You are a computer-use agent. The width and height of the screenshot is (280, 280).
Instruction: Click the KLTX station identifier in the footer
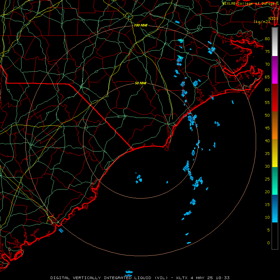pyautogui.click(x=182, y=278)
